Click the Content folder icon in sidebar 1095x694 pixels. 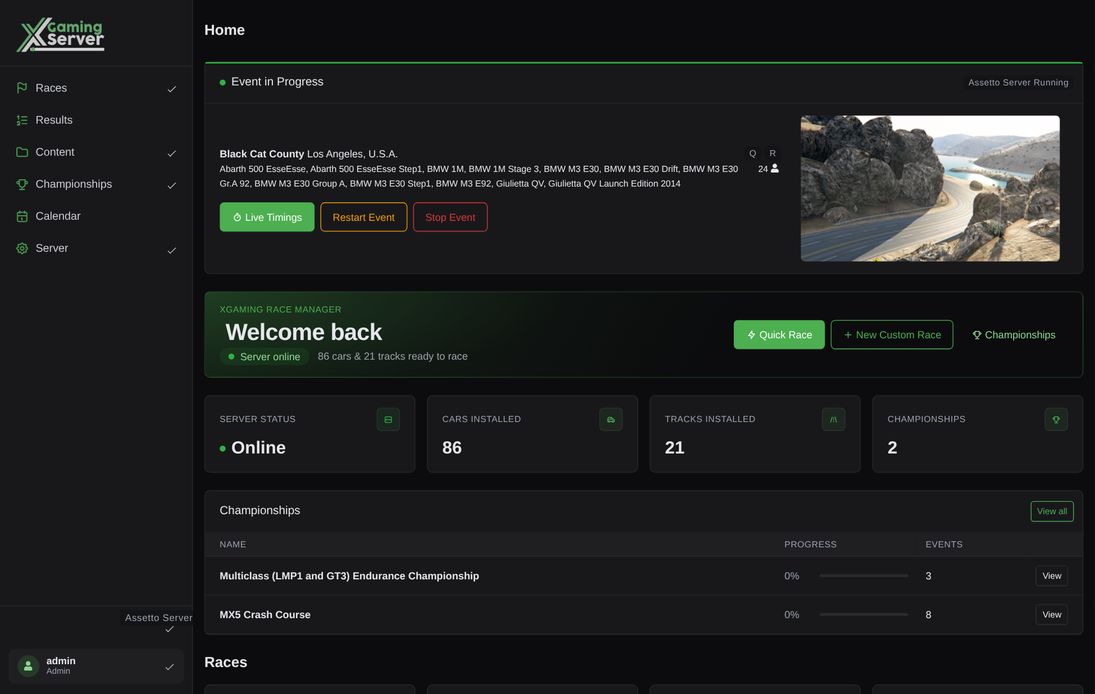click(x=22, y=152)
